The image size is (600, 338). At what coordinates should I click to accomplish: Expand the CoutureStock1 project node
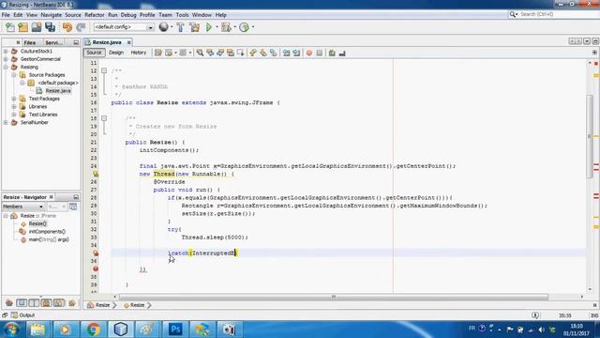tap(6, 51)
